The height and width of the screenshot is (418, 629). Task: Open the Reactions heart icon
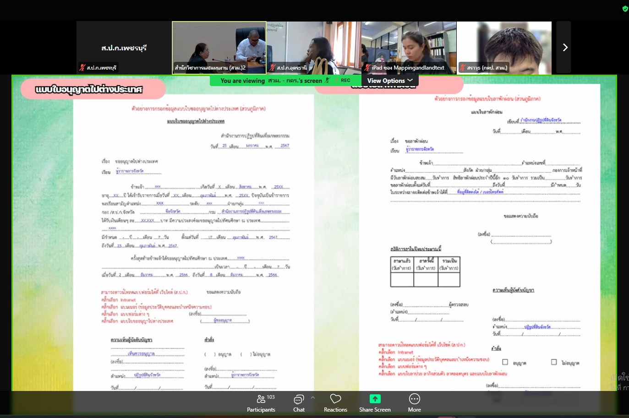click(335, 399)
